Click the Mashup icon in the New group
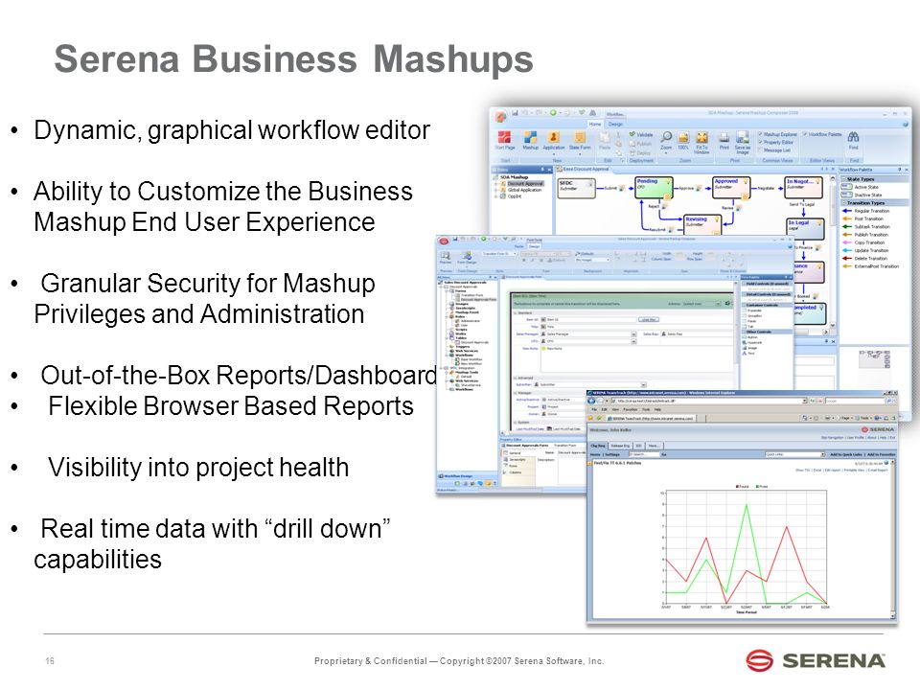 coord(530,137)
